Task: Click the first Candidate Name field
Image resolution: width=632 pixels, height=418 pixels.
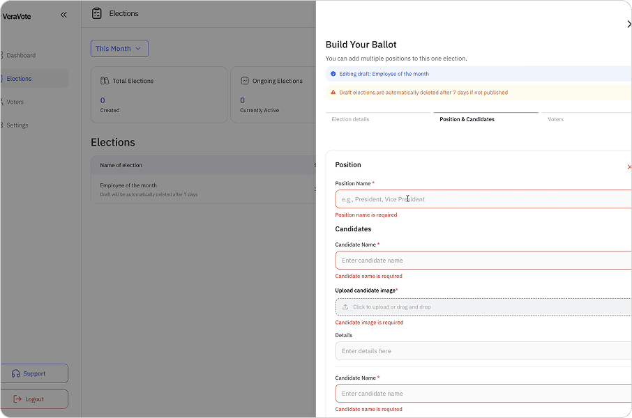Action: pyautogui.click(x=481, y=261)
